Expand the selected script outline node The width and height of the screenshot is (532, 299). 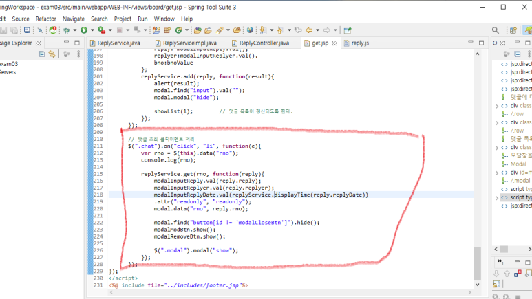pos(497,198)
